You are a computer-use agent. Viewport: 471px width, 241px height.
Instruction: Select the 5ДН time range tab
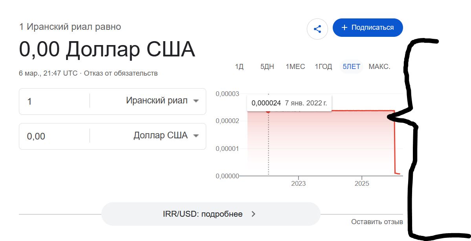[267, 67]
